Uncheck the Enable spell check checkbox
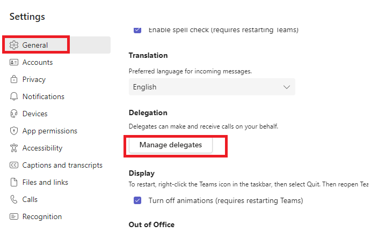 pos(137,30)
